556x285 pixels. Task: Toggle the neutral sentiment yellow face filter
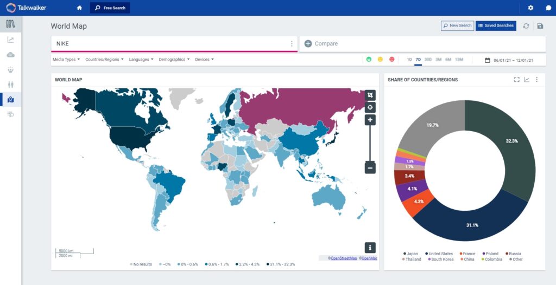pyautogui.click(x=380, y=60)
